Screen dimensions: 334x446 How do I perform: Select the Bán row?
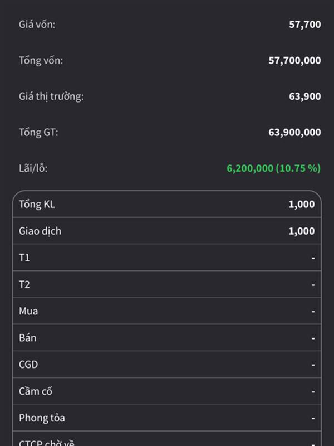[x=167, y=338]
